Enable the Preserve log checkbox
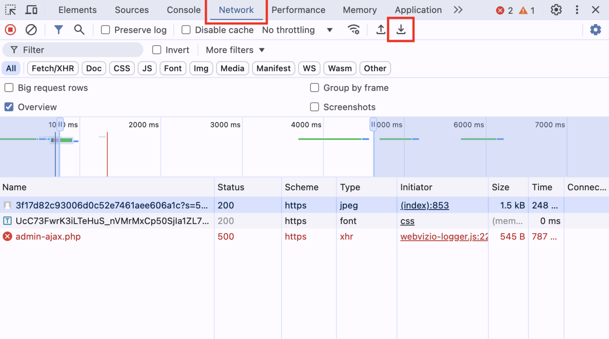The image size is (609, 339). click(105, 29)
